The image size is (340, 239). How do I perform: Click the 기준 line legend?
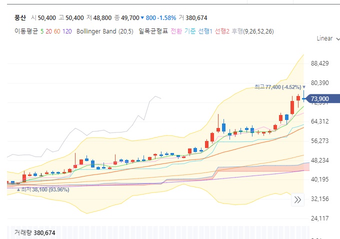pos(190,31)
